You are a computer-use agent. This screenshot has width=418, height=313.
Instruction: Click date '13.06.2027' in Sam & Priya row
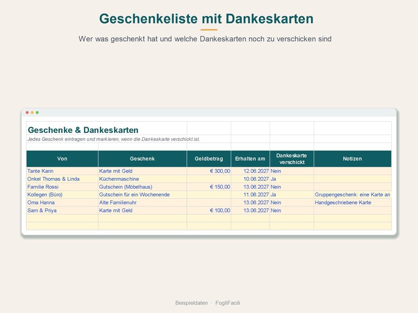[x=250, y=211]
